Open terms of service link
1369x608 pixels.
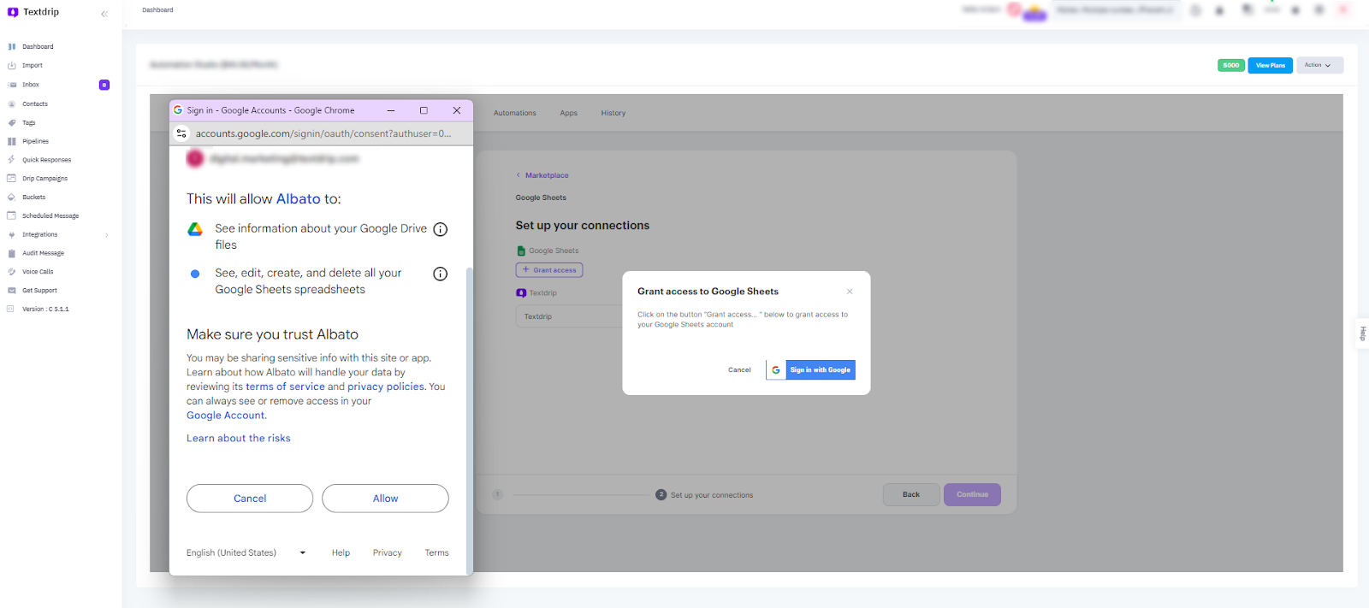pos(285,387)
